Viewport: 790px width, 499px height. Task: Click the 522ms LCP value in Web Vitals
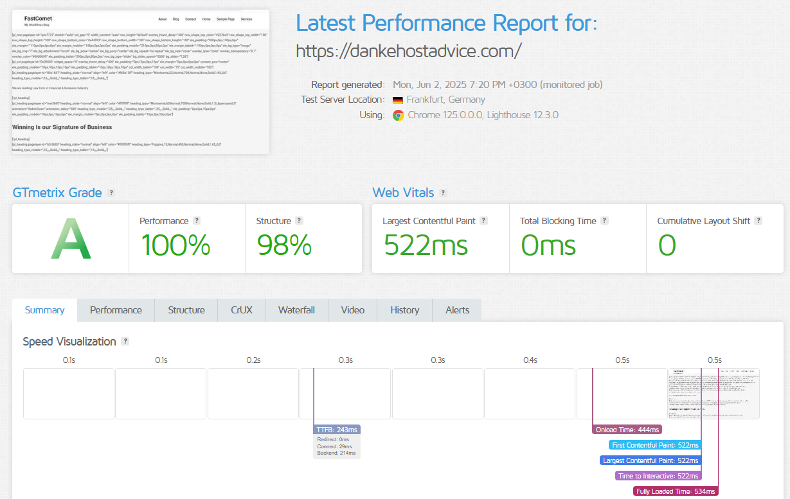[x=426, y=245]
